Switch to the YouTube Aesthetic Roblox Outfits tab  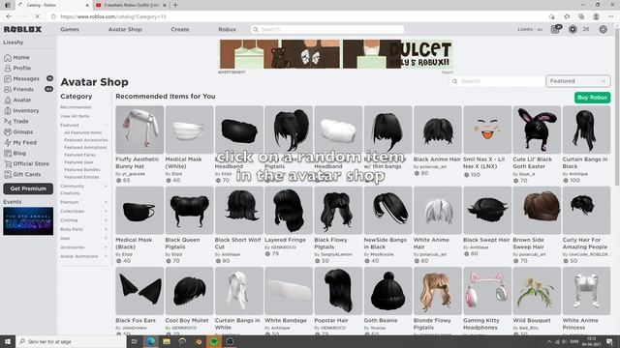pyautogui.click(x=131, y=5)
